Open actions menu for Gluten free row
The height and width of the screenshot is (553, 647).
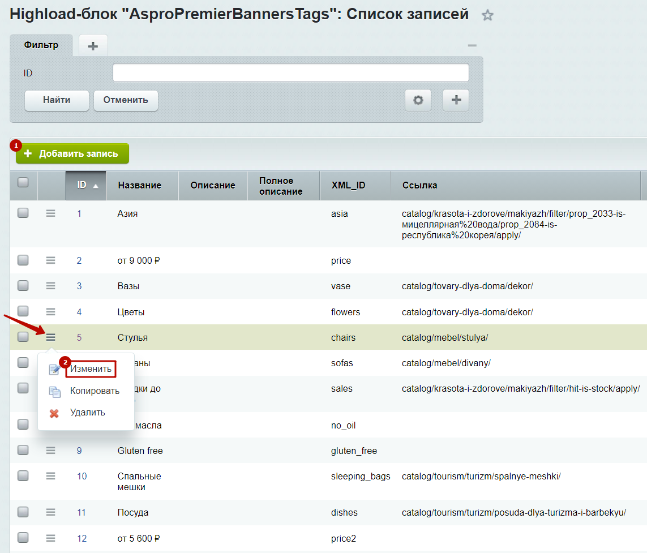[51, 451]
